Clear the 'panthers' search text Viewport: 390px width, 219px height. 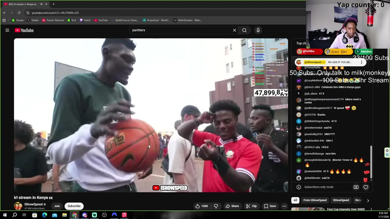pyautogui.click(x=235, y=30)
